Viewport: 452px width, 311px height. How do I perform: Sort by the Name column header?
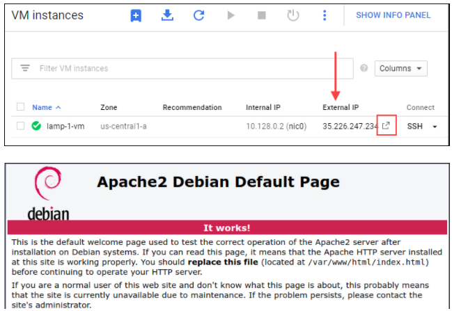(42, 107)
